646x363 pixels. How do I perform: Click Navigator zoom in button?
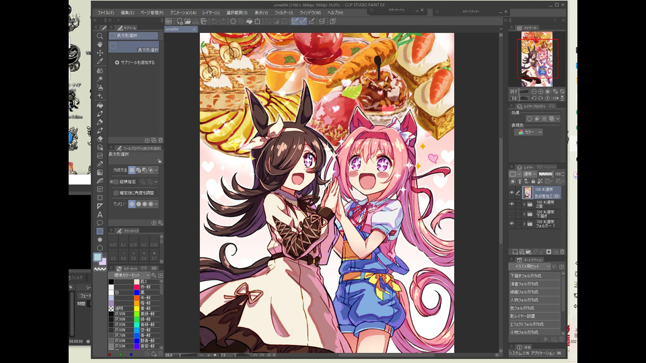(540, 91)
